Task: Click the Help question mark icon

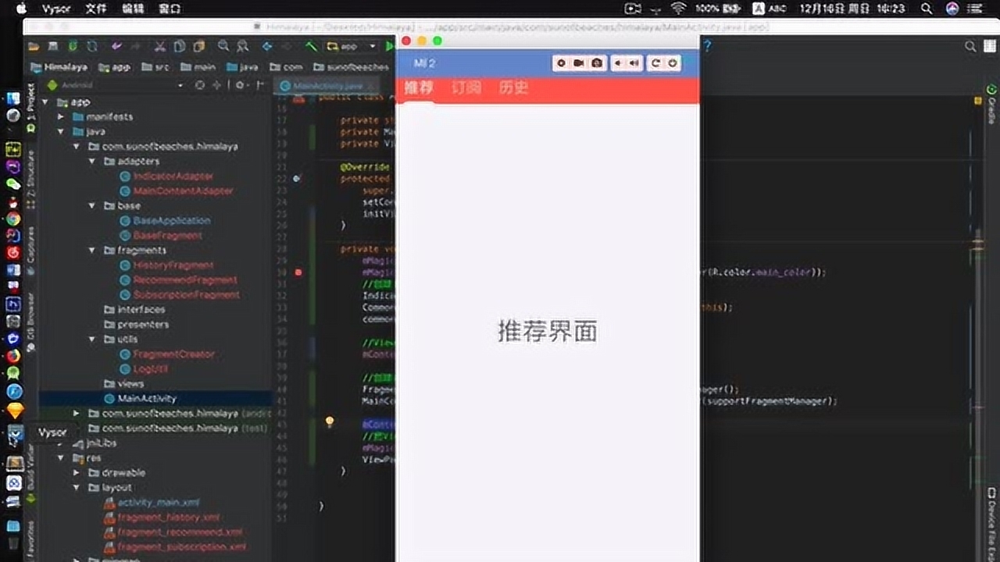Action: coord(707,47)
